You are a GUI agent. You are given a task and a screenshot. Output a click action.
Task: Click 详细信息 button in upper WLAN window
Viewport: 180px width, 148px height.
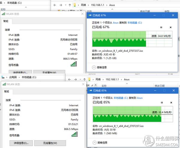(20, 72)
